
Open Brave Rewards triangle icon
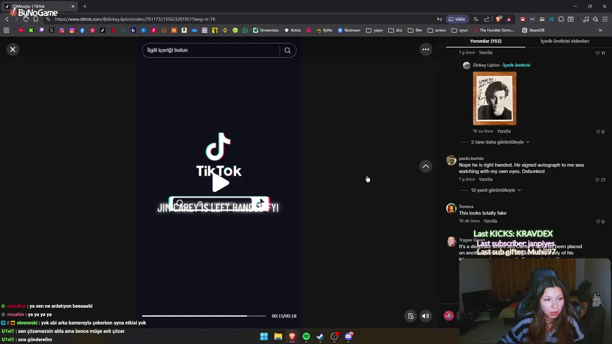tap(509, 19)
